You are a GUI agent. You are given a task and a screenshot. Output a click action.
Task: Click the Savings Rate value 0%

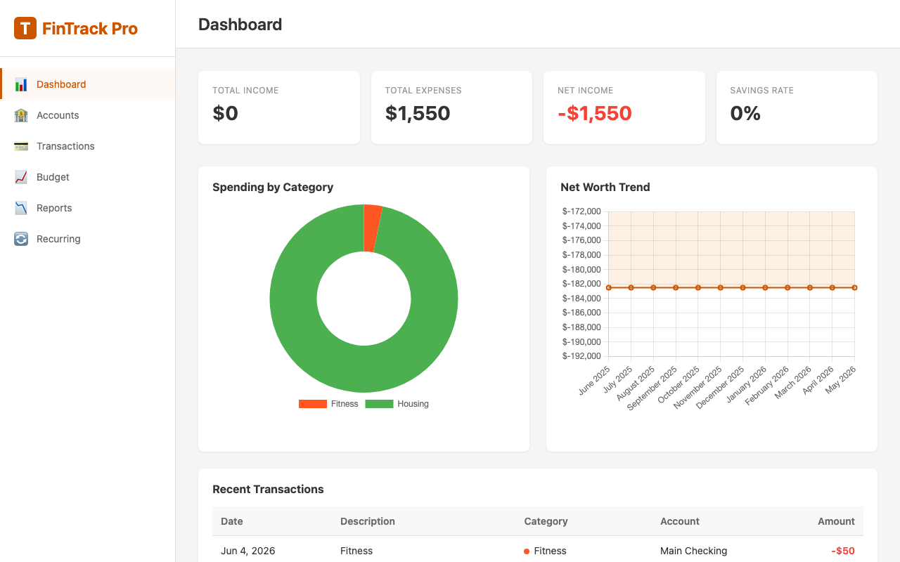click(x=745, y=113)
